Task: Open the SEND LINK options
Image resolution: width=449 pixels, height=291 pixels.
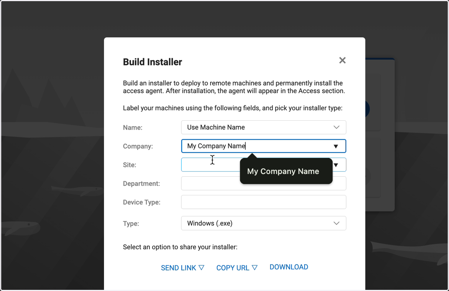Action: (183, 268)
